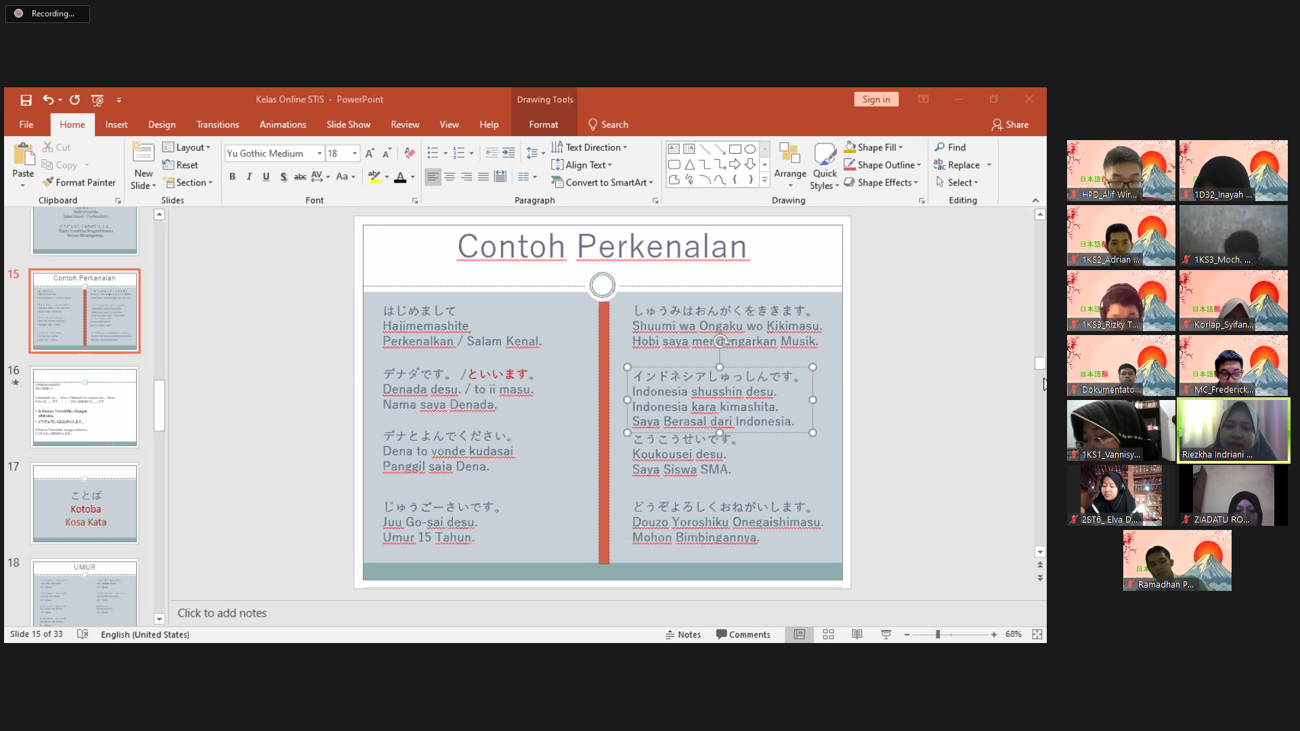Start slideshow from beginning in quick access toolbar
The width and height of the screenshot is (1300, 731).
(x=97, y=100)
